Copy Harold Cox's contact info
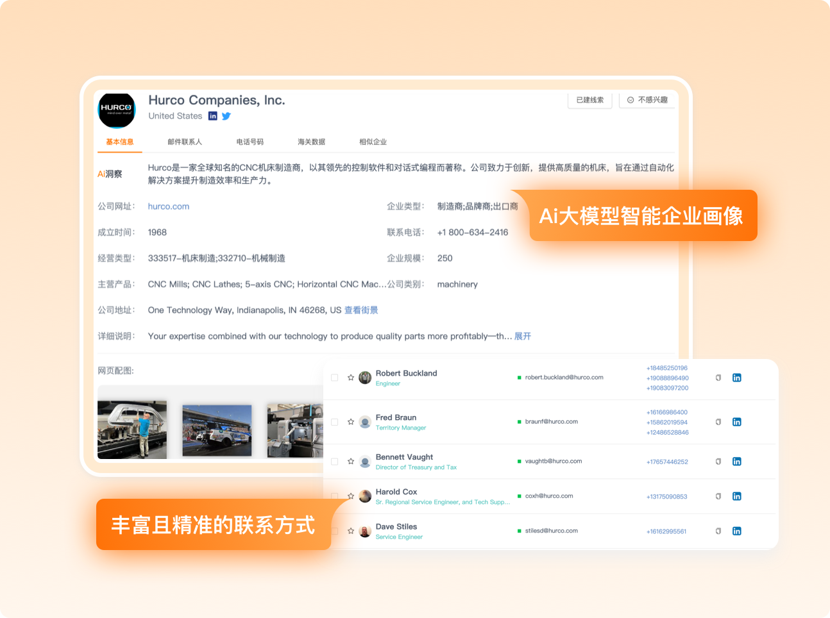Screen dimensions: 830x618 718,496
